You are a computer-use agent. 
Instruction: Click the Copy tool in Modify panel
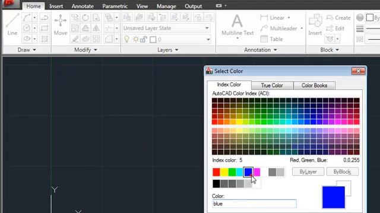coord(75,18)
